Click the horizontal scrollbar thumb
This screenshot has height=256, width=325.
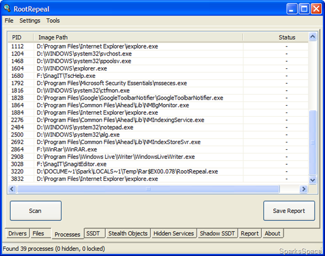pos(148,189)
